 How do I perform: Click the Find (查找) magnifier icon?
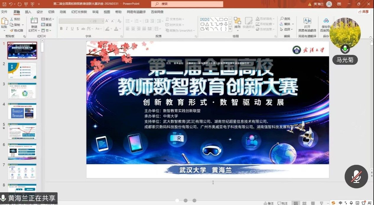click(x=282, y=19)
